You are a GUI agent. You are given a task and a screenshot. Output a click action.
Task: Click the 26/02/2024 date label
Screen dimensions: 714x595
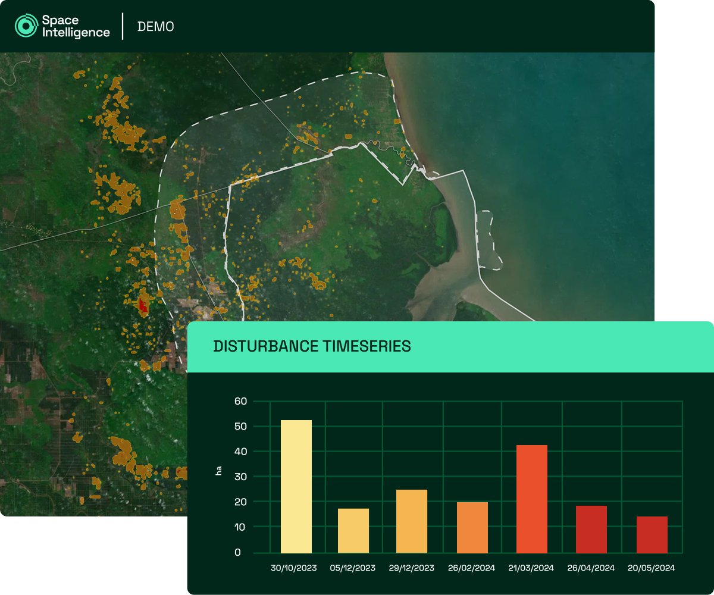(x=472, y=568)
